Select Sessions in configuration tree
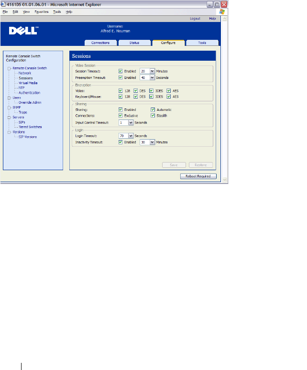The height and width of the screenshot is (370, 307). coord(26,78)
